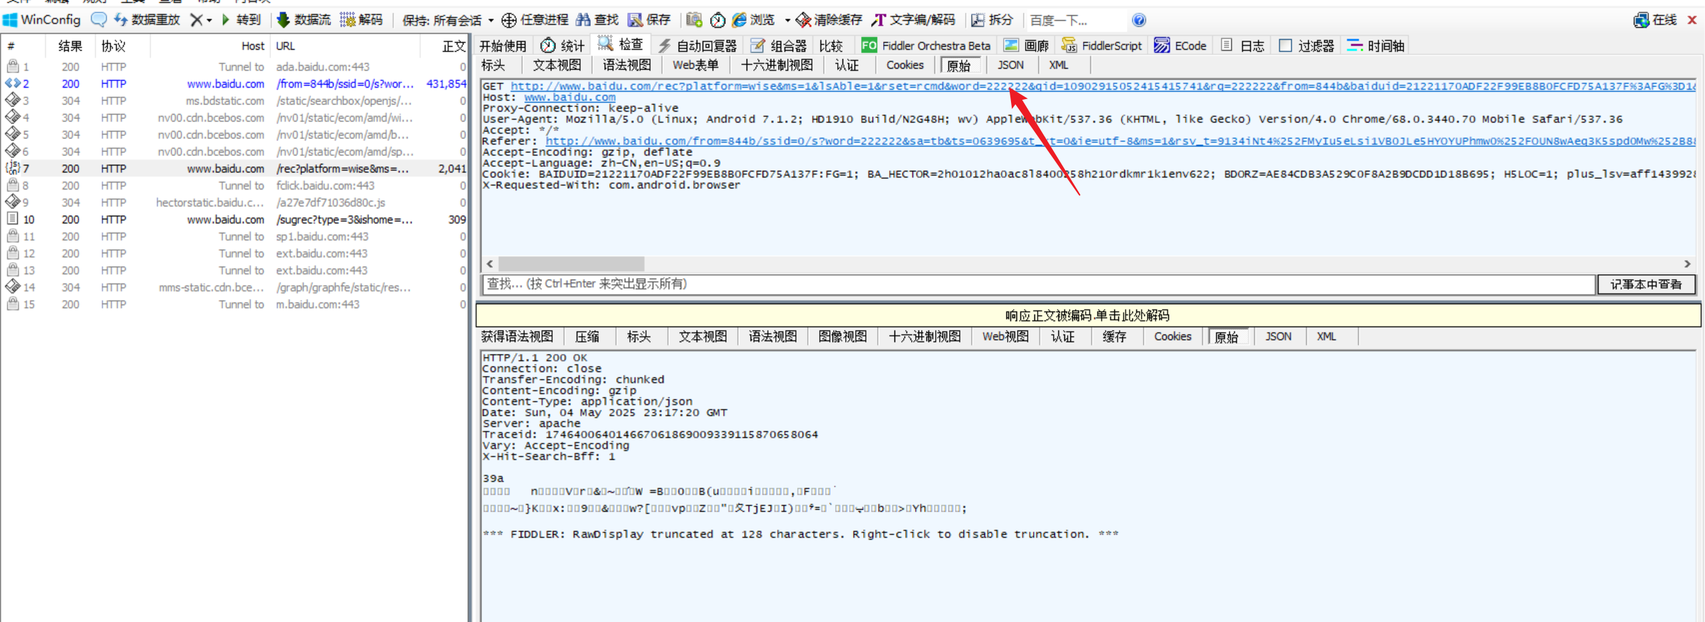Switch to the 画廊 gallery tab

coord(1026,45)
